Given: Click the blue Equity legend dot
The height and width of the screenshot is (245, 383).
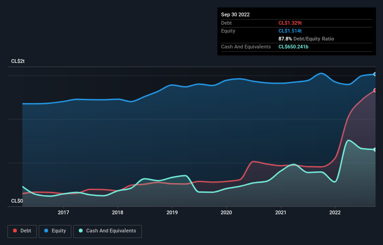Looking at the screenshot, I should point(47,231).
